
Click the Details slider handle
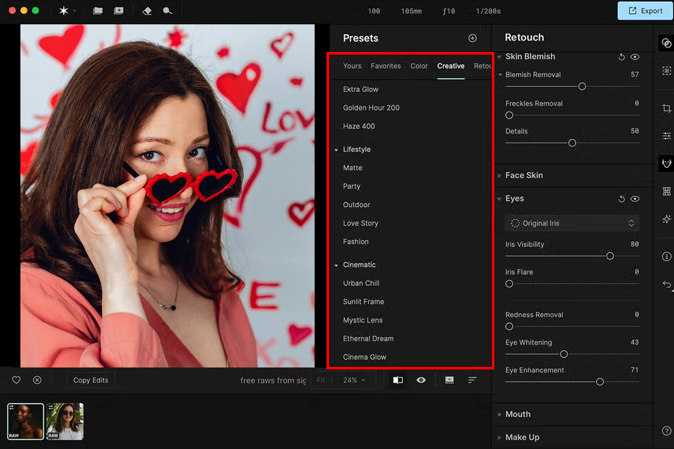point(572,143)
